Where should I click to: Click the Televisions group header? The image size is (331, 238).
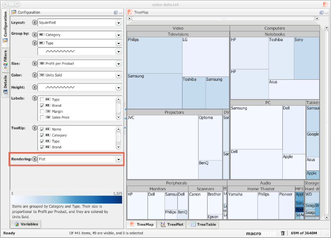(x=178, y=34)
